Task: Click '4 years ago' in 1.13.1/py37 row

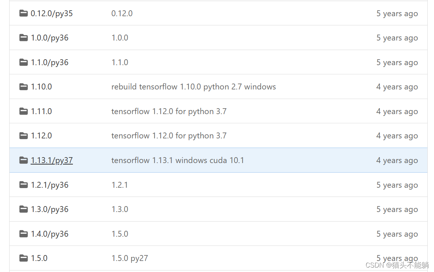Action: pos(397,160)
